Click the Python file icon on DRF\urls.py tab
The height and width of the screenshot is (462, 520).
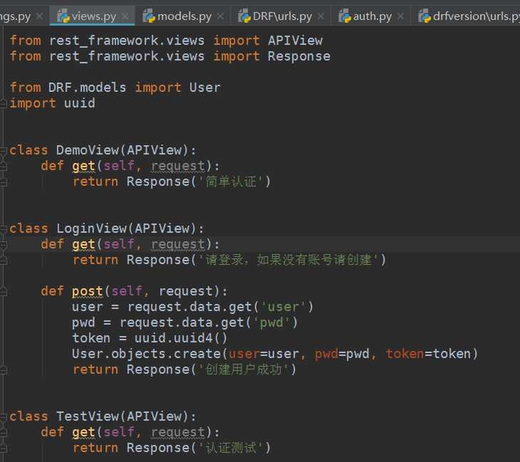click(x=244, y=16)
